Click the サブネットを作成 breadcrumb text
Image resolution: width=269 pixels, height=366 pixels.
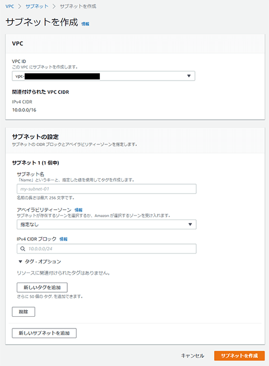coord(78,6)
